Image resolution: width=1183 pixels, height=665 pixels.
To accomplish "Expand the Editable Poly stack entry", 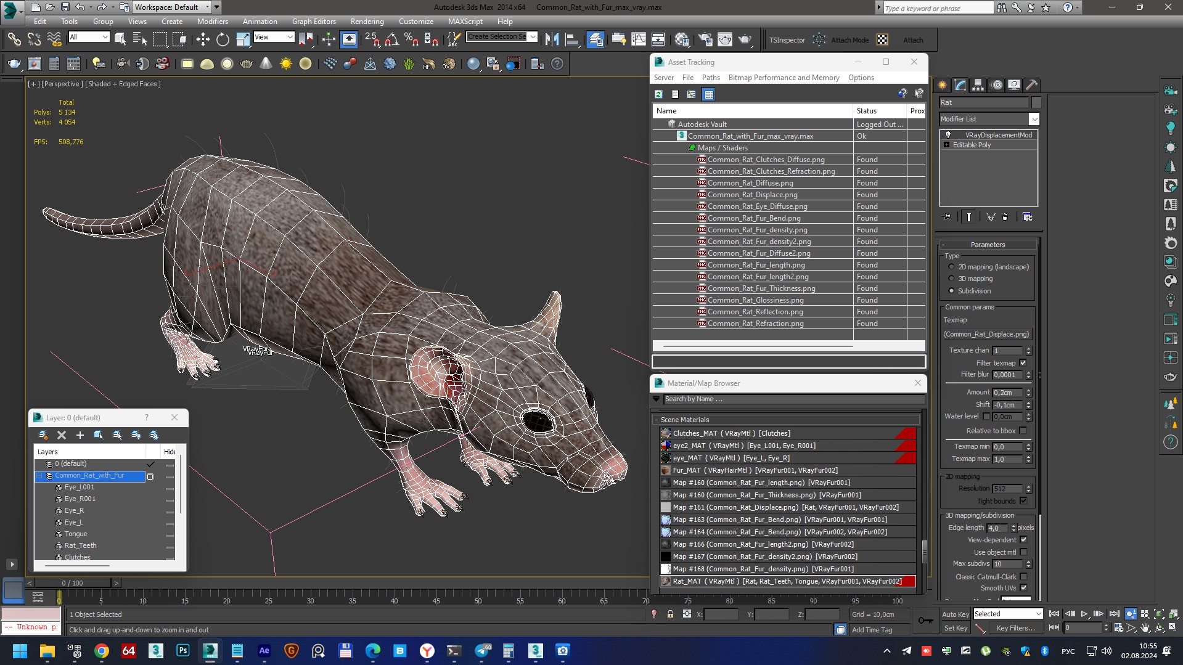I will (946, 145).
